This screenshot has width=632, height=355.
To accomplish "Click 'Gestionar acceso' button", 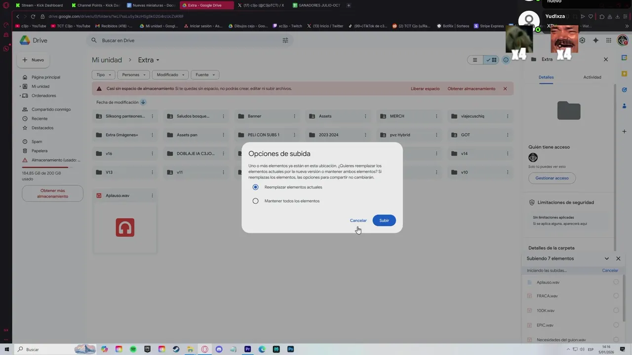I will (x=552, y=178).
